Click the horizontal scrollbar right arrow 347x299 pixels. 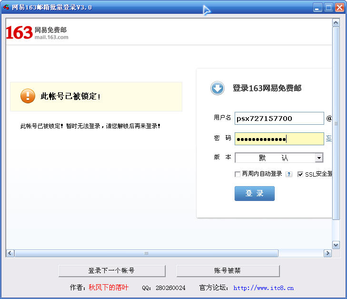coord(327,253)
